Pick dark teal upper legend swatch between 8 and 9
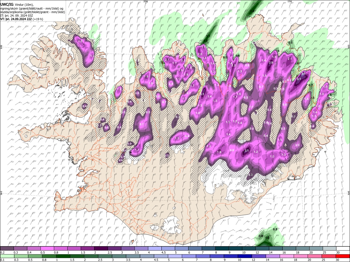 point(222,248)
